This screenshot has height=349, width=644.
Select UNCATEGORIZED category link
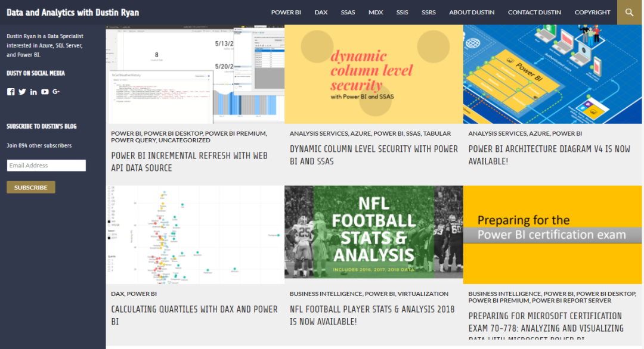point(184,141)
